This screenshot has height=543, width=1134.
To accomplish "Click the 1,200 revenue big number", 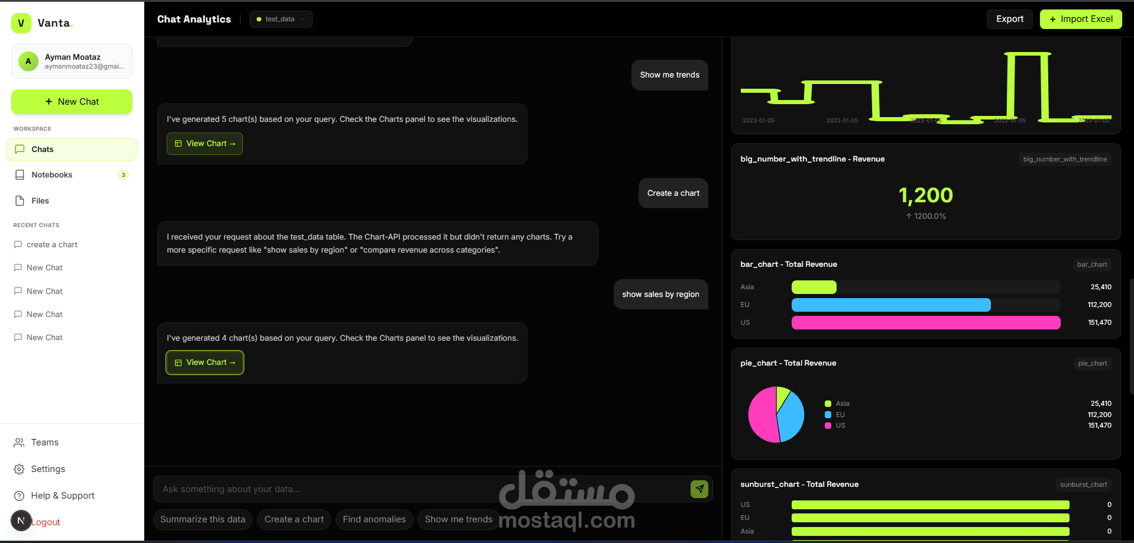I will click(x=926, y=195).
